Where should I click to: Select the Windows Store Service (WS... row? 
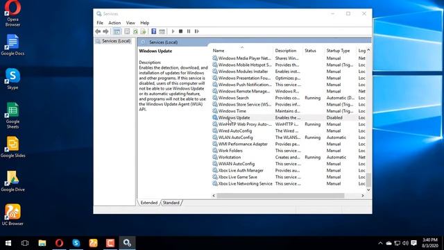(x=289, y=105)
